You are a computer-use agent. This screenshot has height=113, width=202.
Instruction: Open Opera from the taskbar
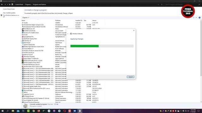point(64,111)
